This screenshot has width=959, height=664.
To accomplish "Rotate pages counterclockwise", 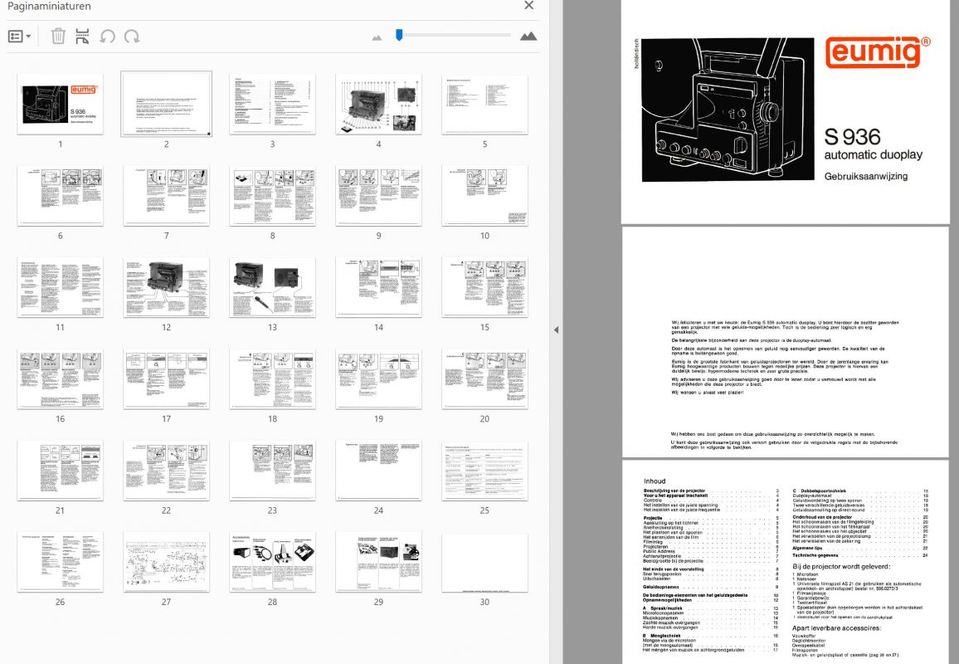I will coord(107,37).
